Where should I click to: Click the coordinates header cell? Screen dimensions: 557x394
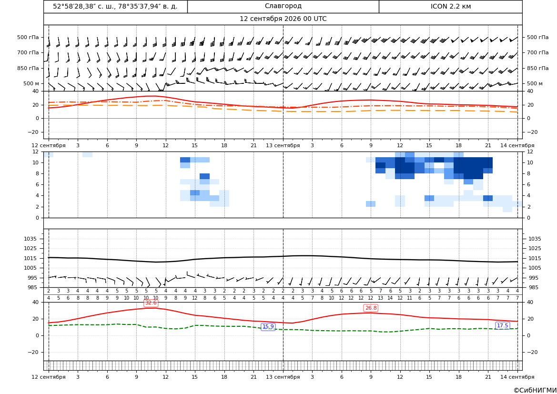click(x=115, y=6)
